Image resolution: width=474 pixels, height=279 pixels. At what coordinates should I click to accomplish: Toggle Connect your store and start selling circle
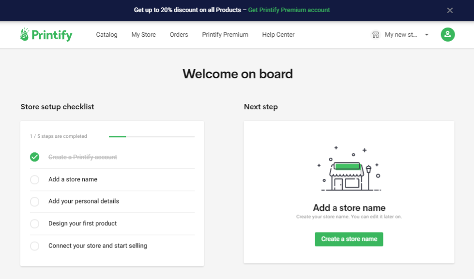(x=34, y=246)
